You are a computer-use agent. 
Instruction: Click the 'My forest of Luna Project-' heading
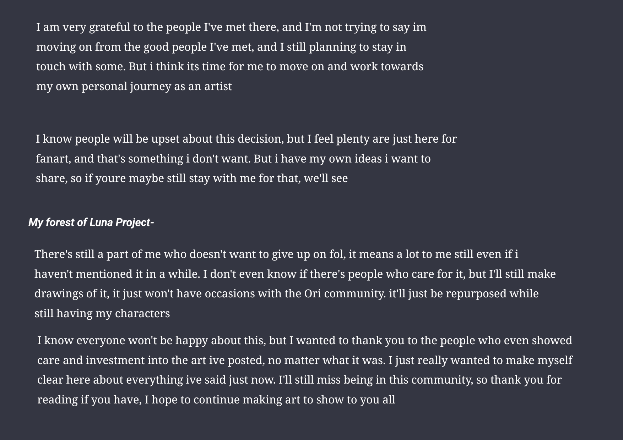[x=91, y=222]
